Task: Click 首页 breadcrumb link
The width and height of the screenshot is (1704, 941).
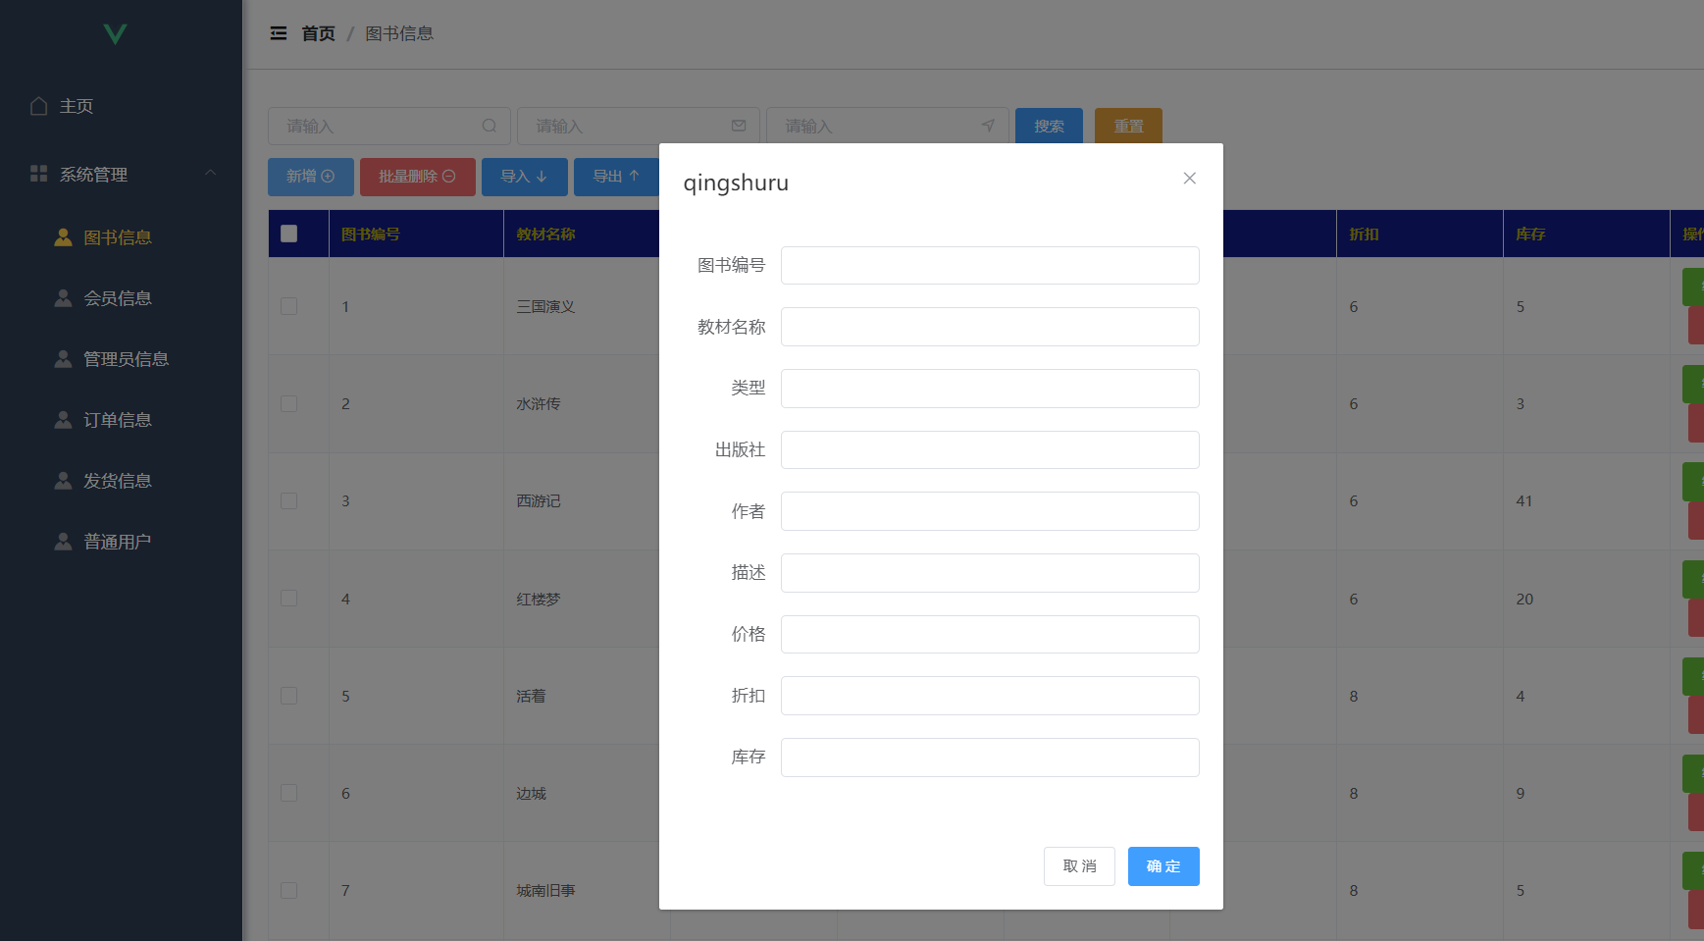Action: pyautogui.click(x=318, y=33)
